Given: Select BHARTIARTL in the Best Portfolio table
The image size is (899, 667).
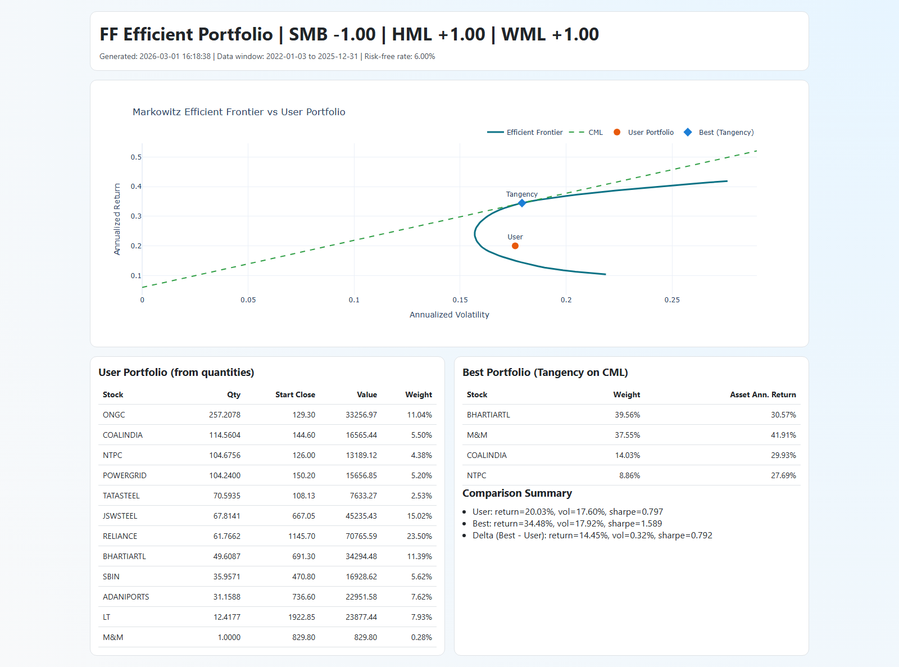Looking at the screenshot, I should click(x=488, y=415).
